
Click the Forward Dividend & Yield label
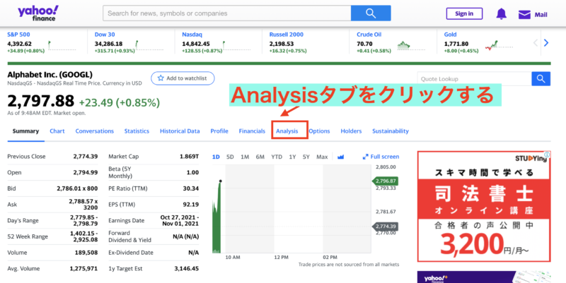(129, 236)
